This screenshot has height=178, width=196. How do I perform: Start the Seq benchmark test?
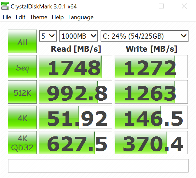point(22,67)
